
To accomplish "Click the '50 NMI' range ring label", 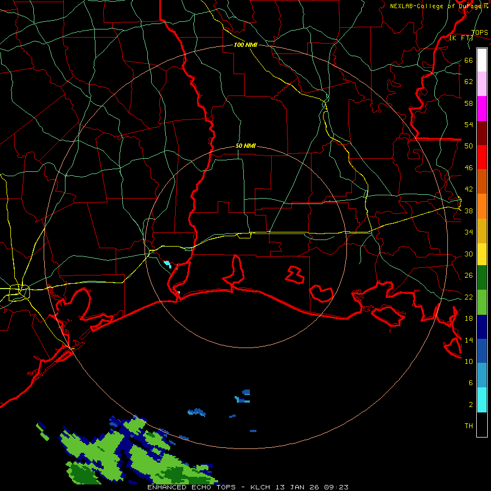I will pyautogui.click(x=245, y=146).
